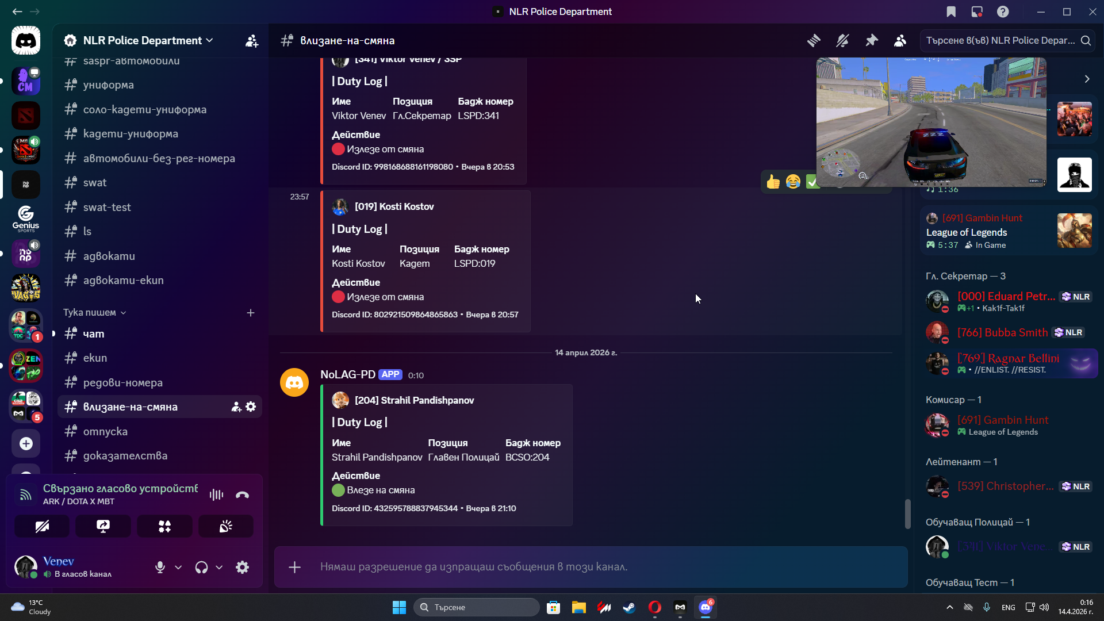Open pinned messages with pin icon
The height and width of the screenshot is (621, 1104).
(x=872, y=40)
